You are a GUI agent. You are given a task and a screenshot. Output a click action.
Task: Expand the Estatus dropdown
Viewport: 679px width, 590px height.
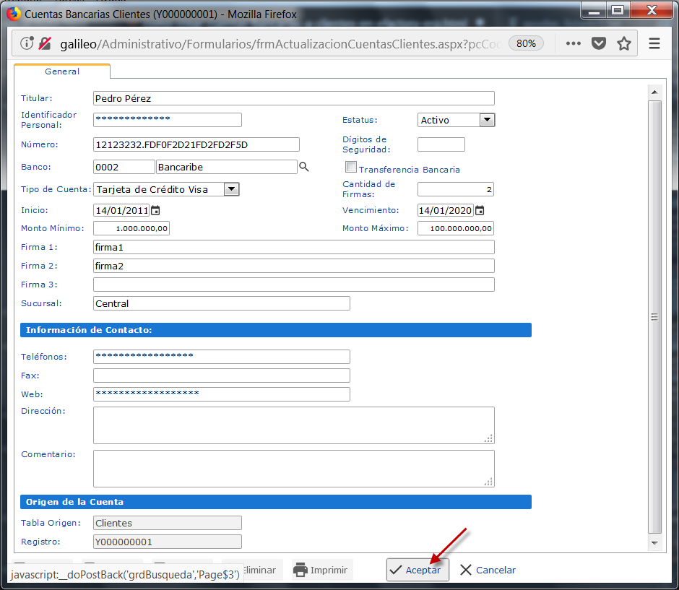pyautogui.click(x=487, y=120)
